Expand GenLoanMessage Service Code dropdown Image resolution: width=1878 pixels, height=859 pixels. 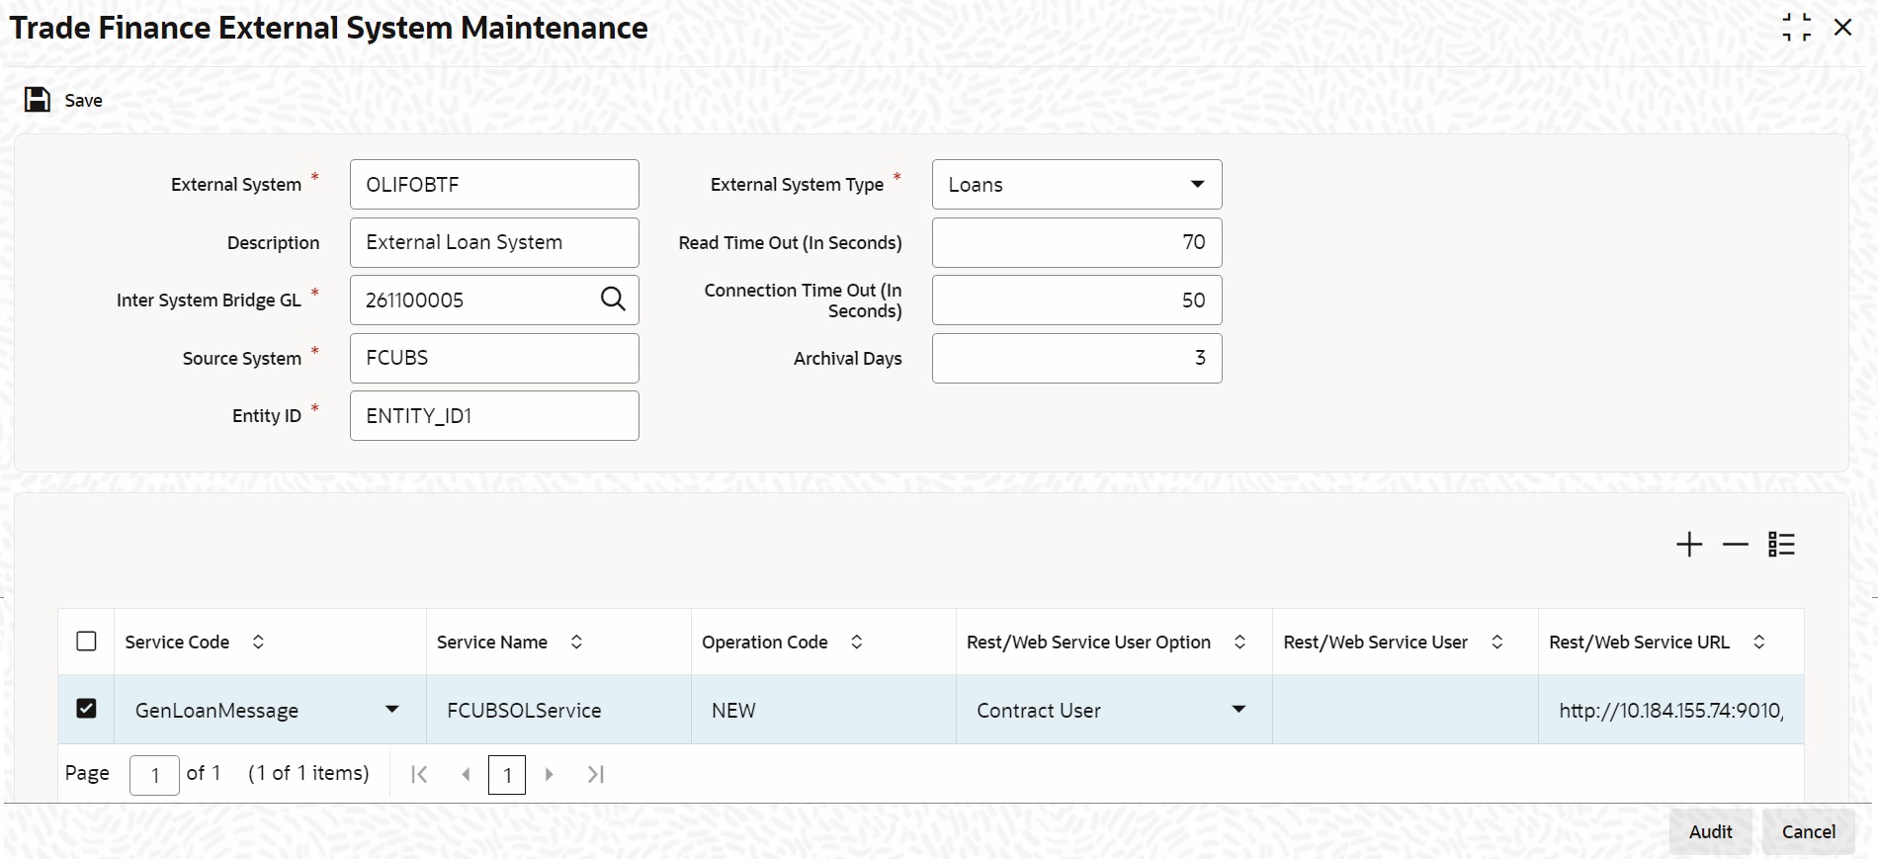pyautogui.click(x=392, y=710)
